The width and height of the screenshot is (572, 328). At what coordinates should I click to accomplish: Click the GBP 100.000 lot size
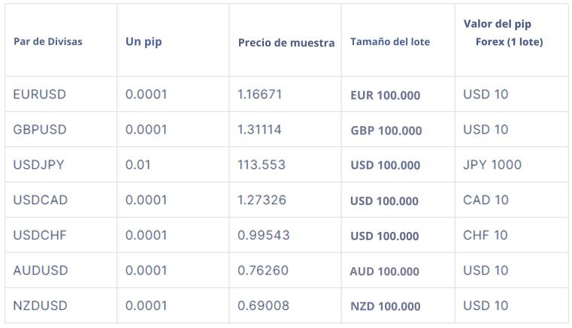click(386, 131)
